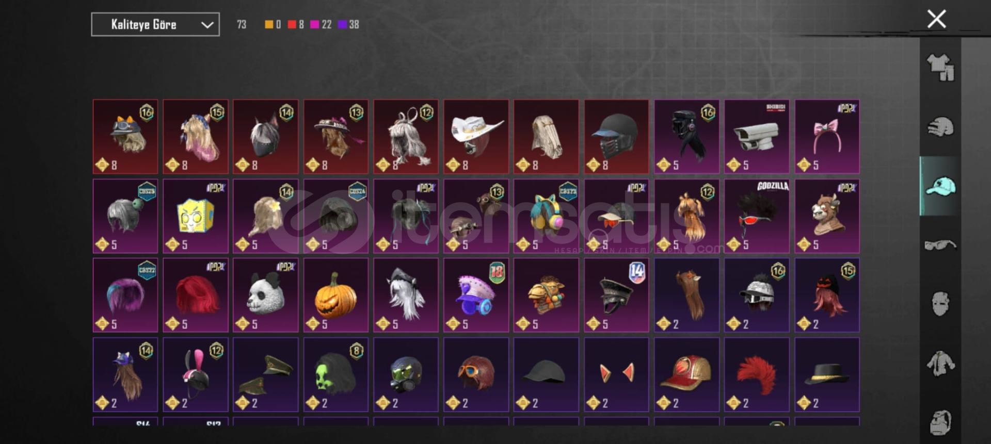Open the glasses category icon
Image resolution: width=991 pixels, height=444 pixels.
pos(940,245)
